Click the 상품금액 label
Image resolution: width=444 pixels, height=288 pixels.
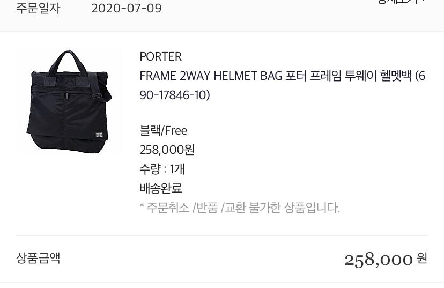pos(38,258)
